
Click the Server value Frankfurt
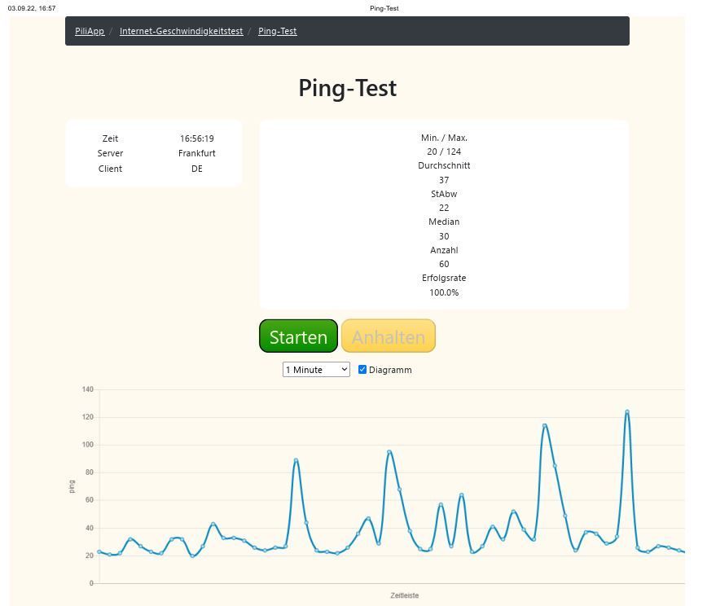click(196, 153)
